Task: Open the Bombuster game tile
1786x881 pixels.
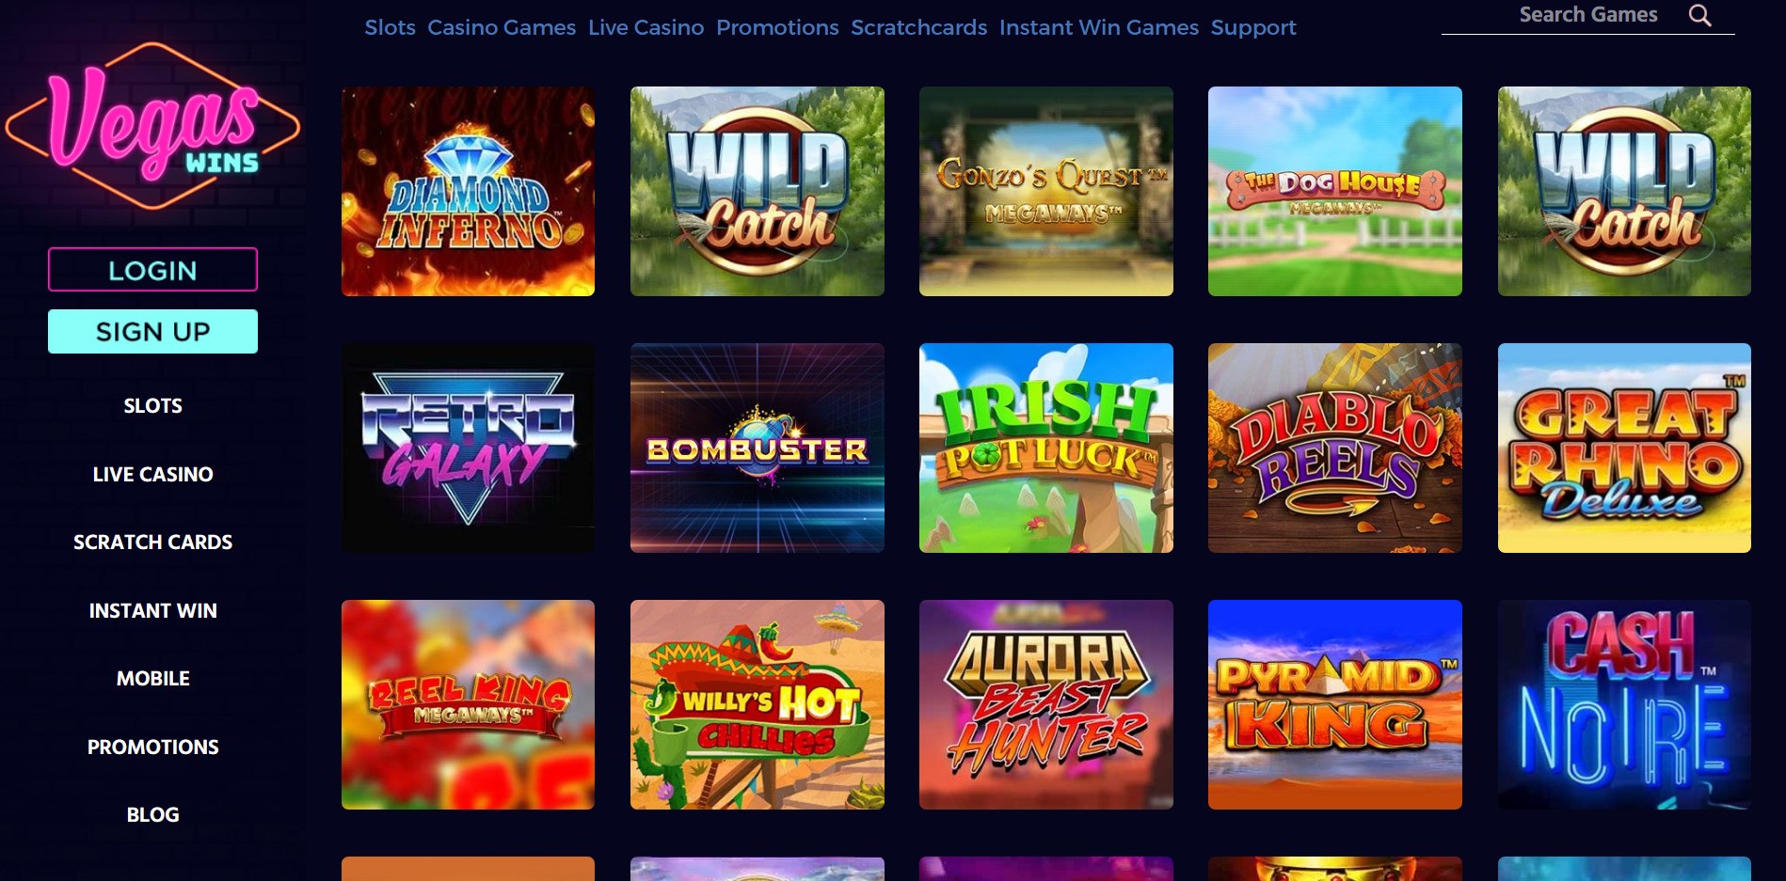Action: coord(757,448)
